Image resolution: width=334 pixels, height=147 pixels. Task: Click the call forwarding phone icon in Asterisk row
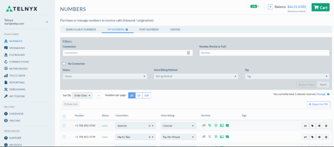(x=209, y=126)
